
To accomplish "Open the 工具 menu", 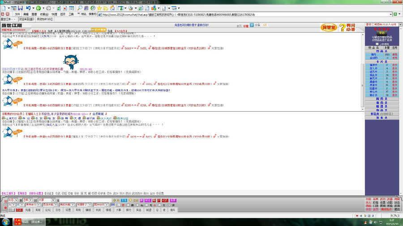I will tap(71, 14).
